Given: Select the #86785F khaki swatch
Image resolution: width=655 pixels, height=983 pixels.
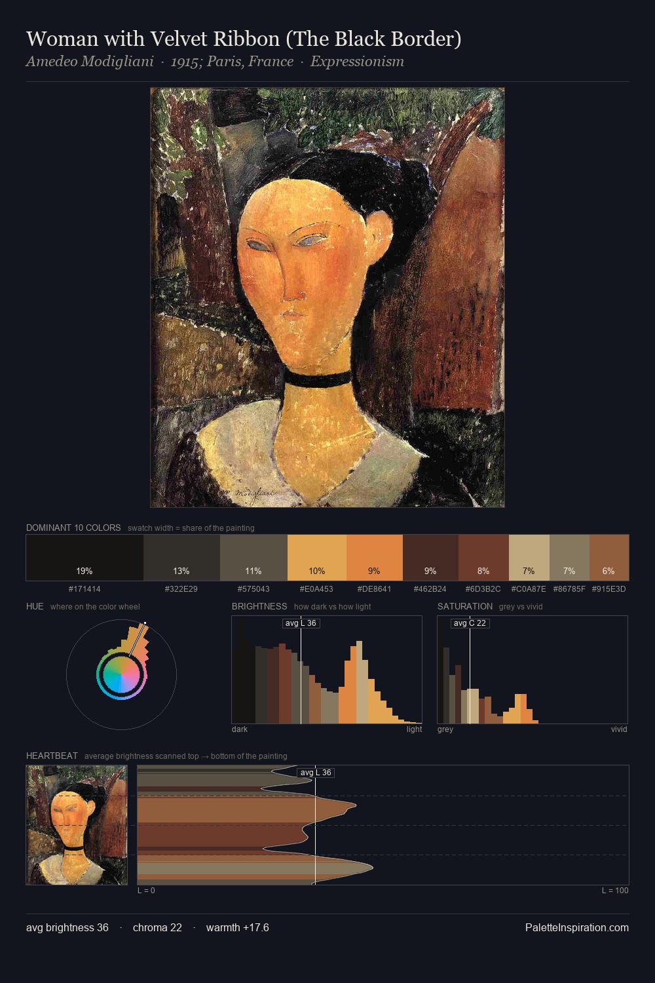Looking at the screenshot, I should (569, 558).
